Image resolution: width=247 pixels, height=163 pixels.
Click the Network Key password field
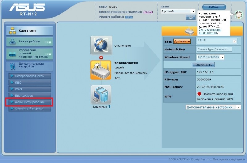tap(214, 49)
